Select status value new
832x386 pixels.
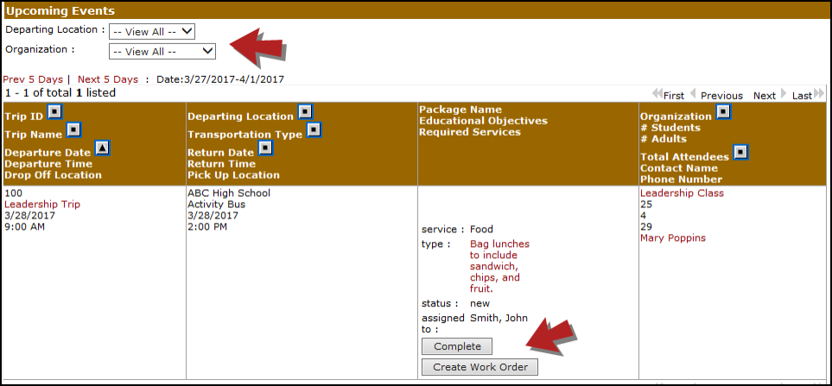[x=480, y=304]
